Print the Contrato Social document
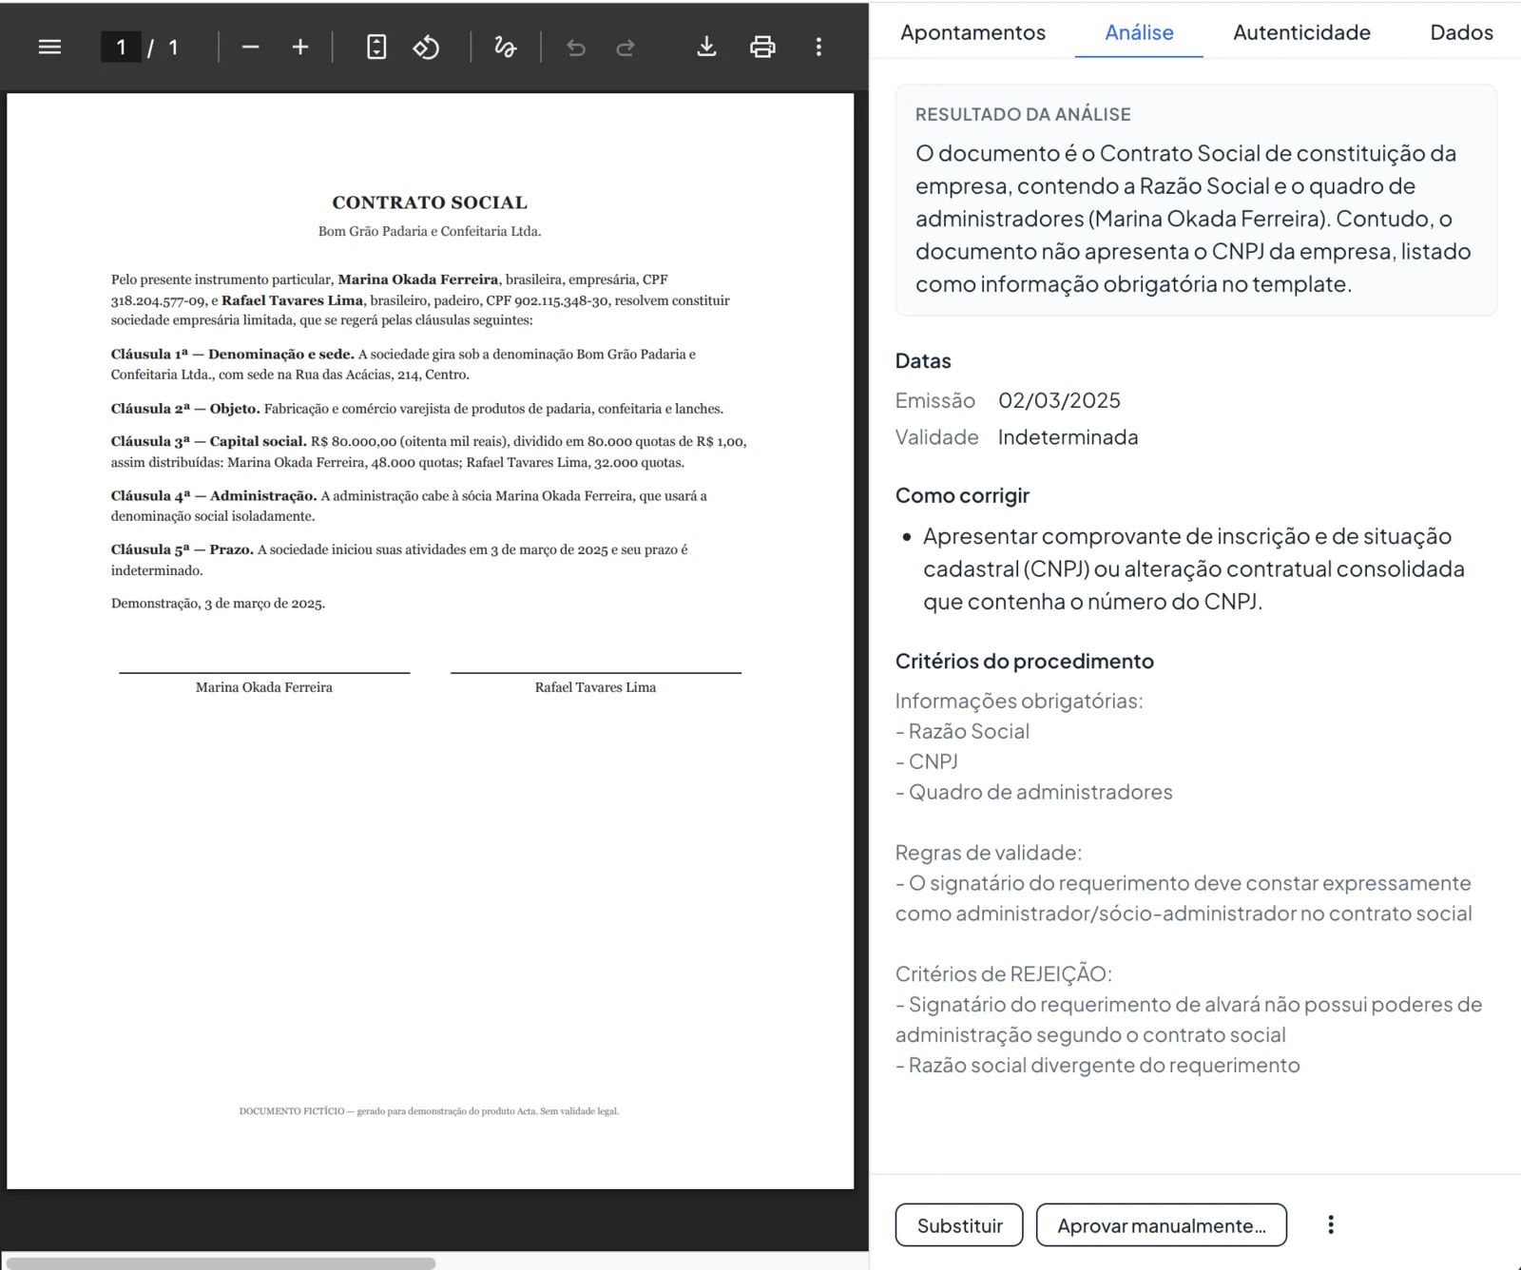The height and width of the screenshot is (1270, 1521). pos(762,47)
